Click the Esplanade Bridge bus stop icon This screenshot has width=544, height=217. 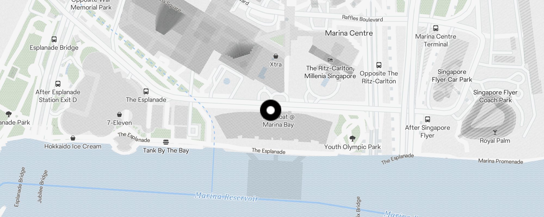(54, 39)
